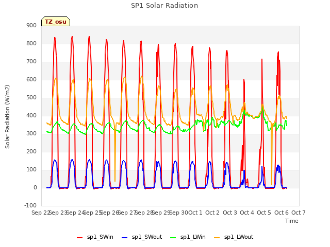Click the 900 y-axis tick label

point(31,25)
